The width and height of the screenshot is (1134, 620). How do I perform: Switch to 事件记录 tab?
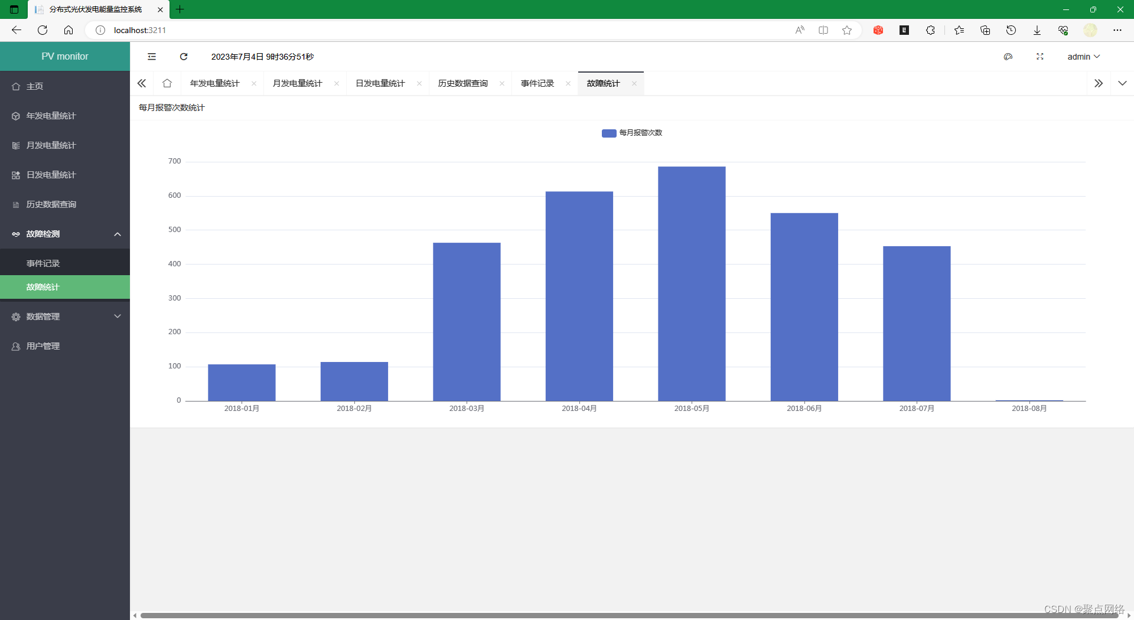(537, 83)
